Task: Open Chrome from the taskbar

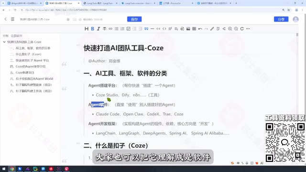Action: [x=12, y=169]
